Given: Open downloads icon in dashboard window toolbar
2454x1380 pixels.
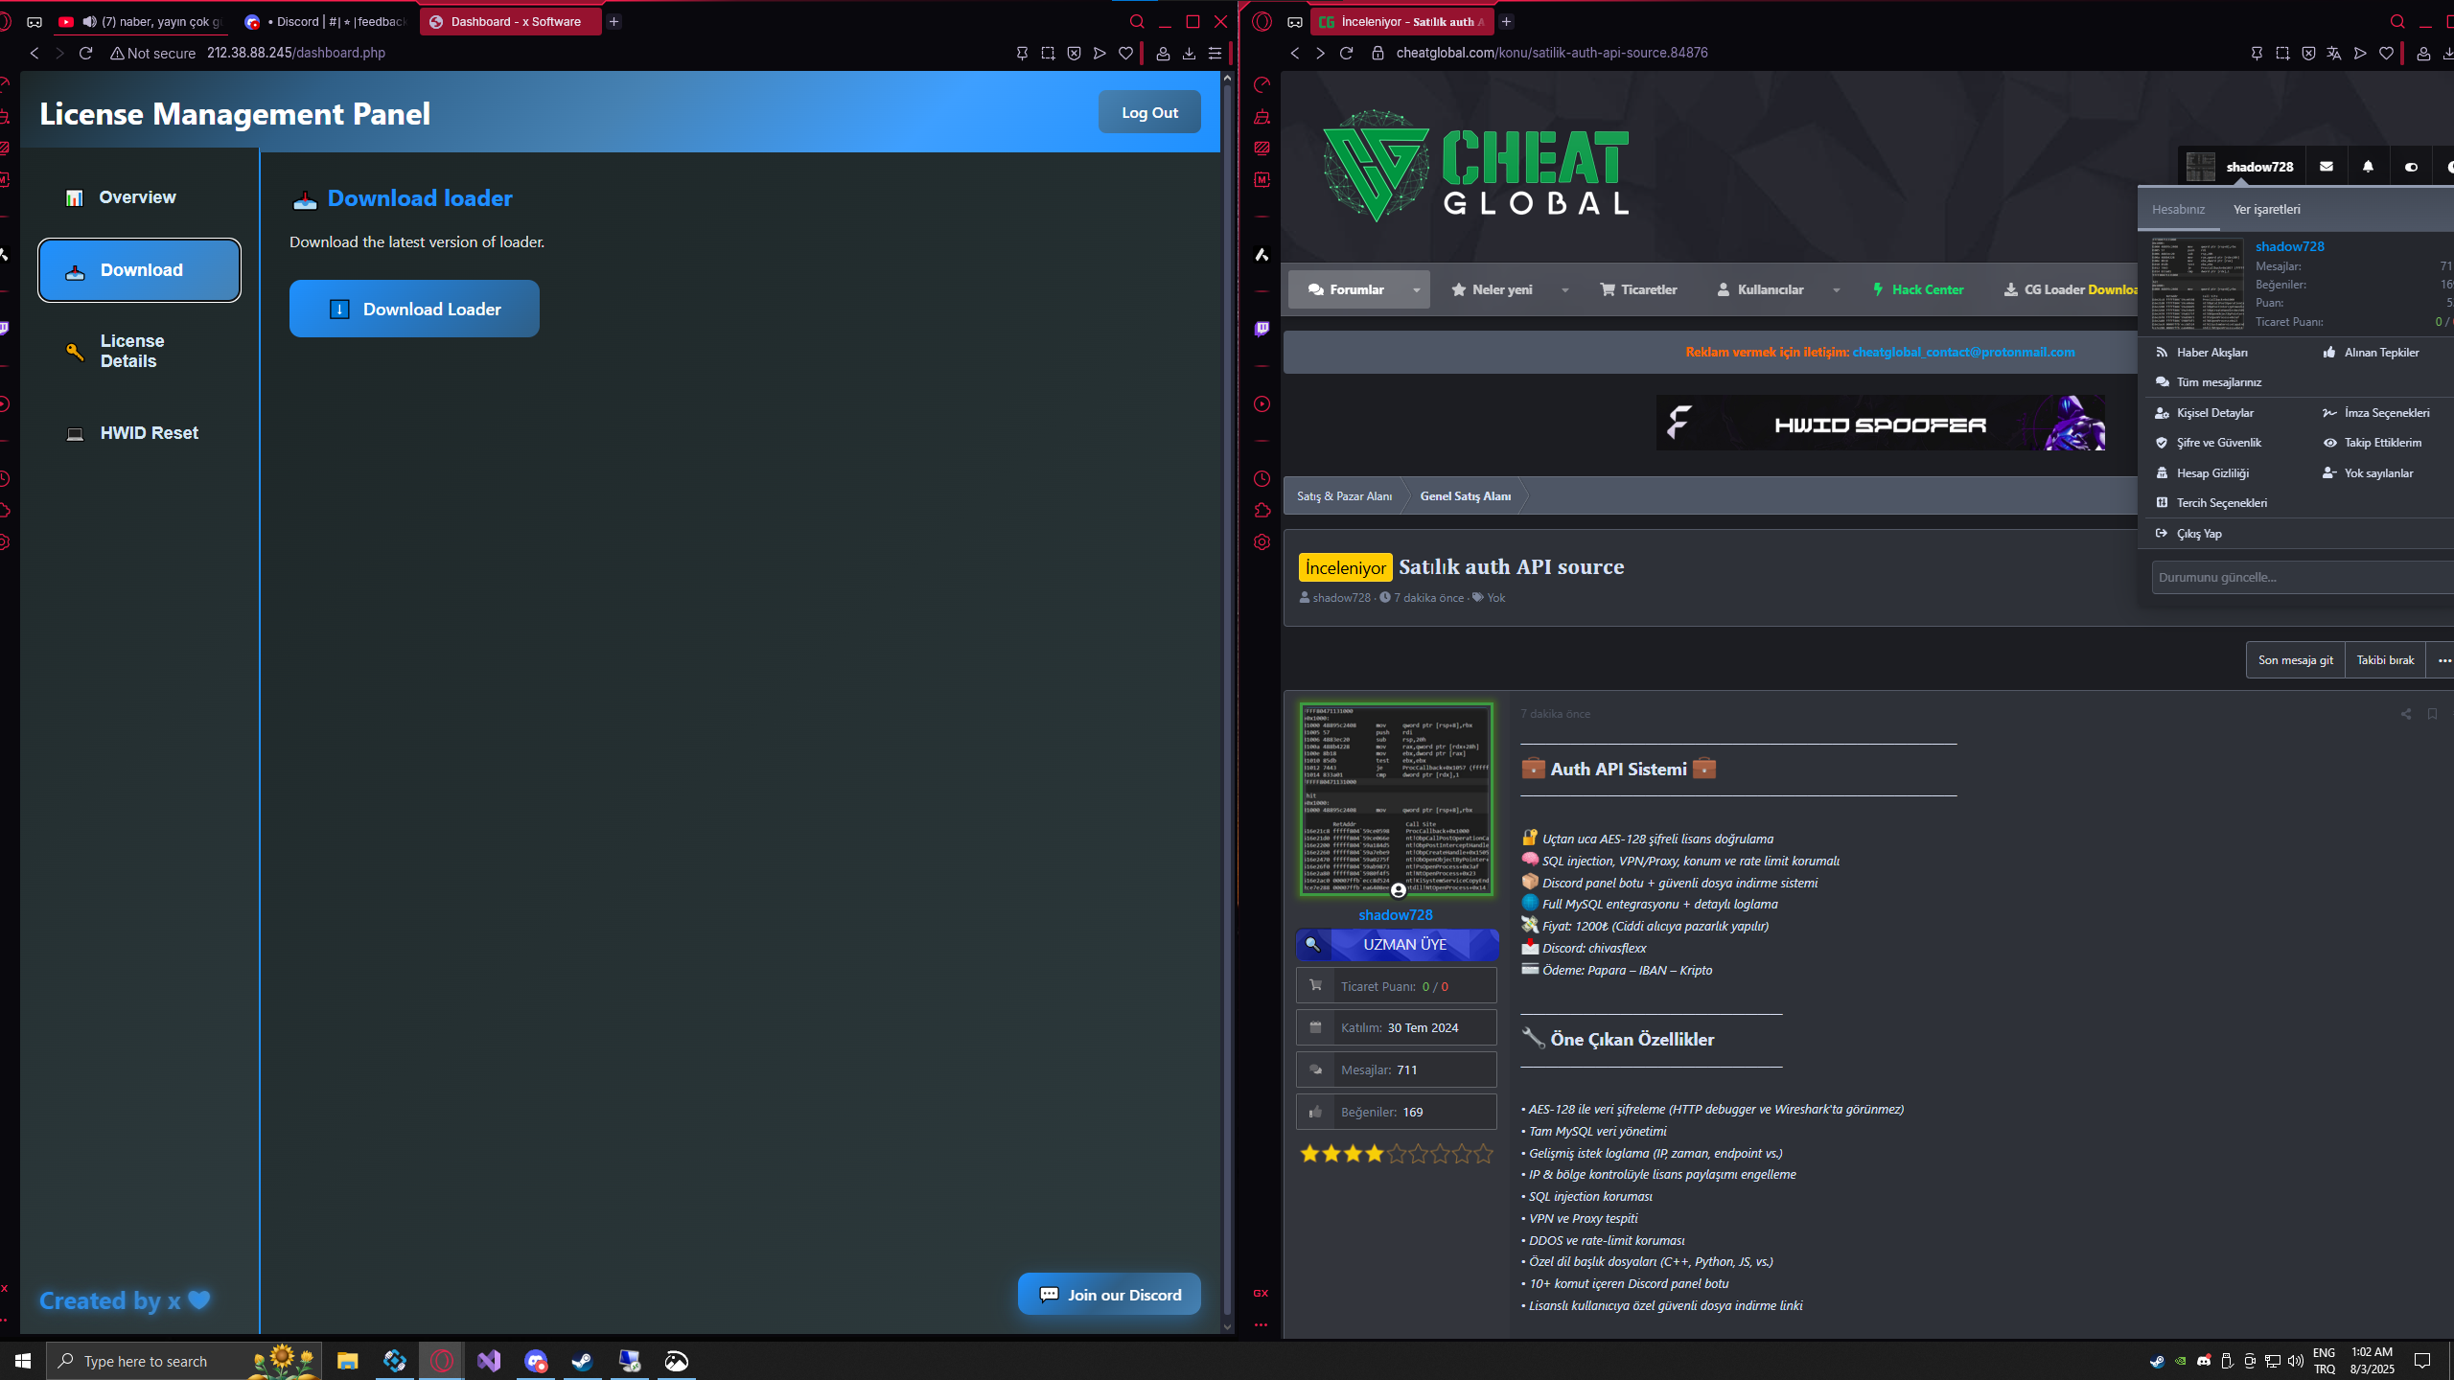Looking at the screenshot, I should pos(1189,53).
